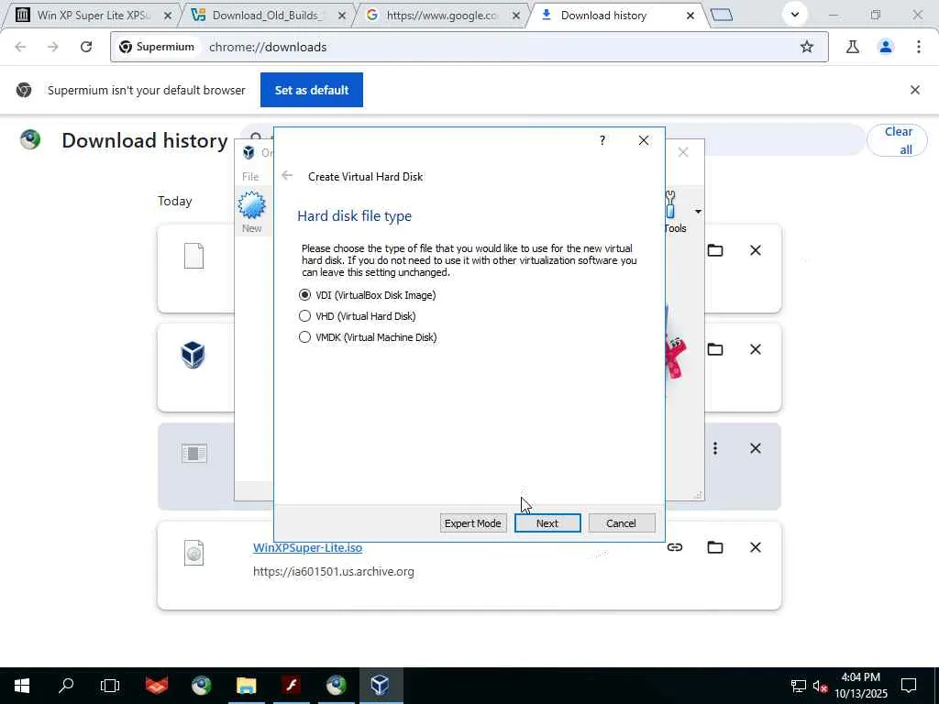Open the Flash app on the taskbar
Viewport: 939px width, 704px height.
(292, 686)
